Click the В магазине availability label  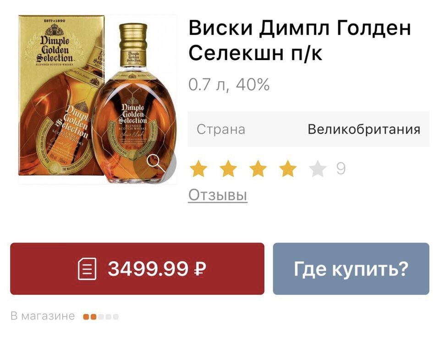(43, 316)
